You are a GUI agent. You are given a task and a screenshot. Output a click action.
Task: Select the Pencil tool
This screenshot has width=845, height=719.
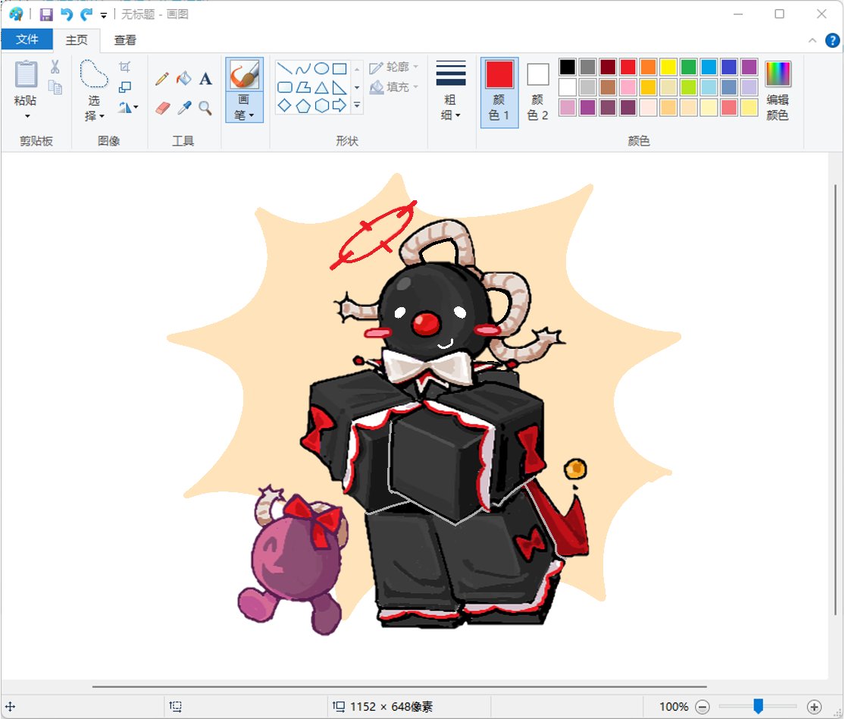(161, 79)
